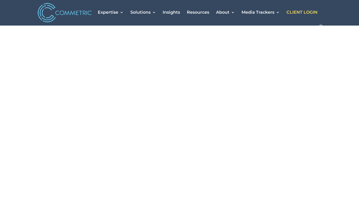Click the COMMETRIC wordmark text
This screenshot has width=359, height=202.
tap(73, 13)
